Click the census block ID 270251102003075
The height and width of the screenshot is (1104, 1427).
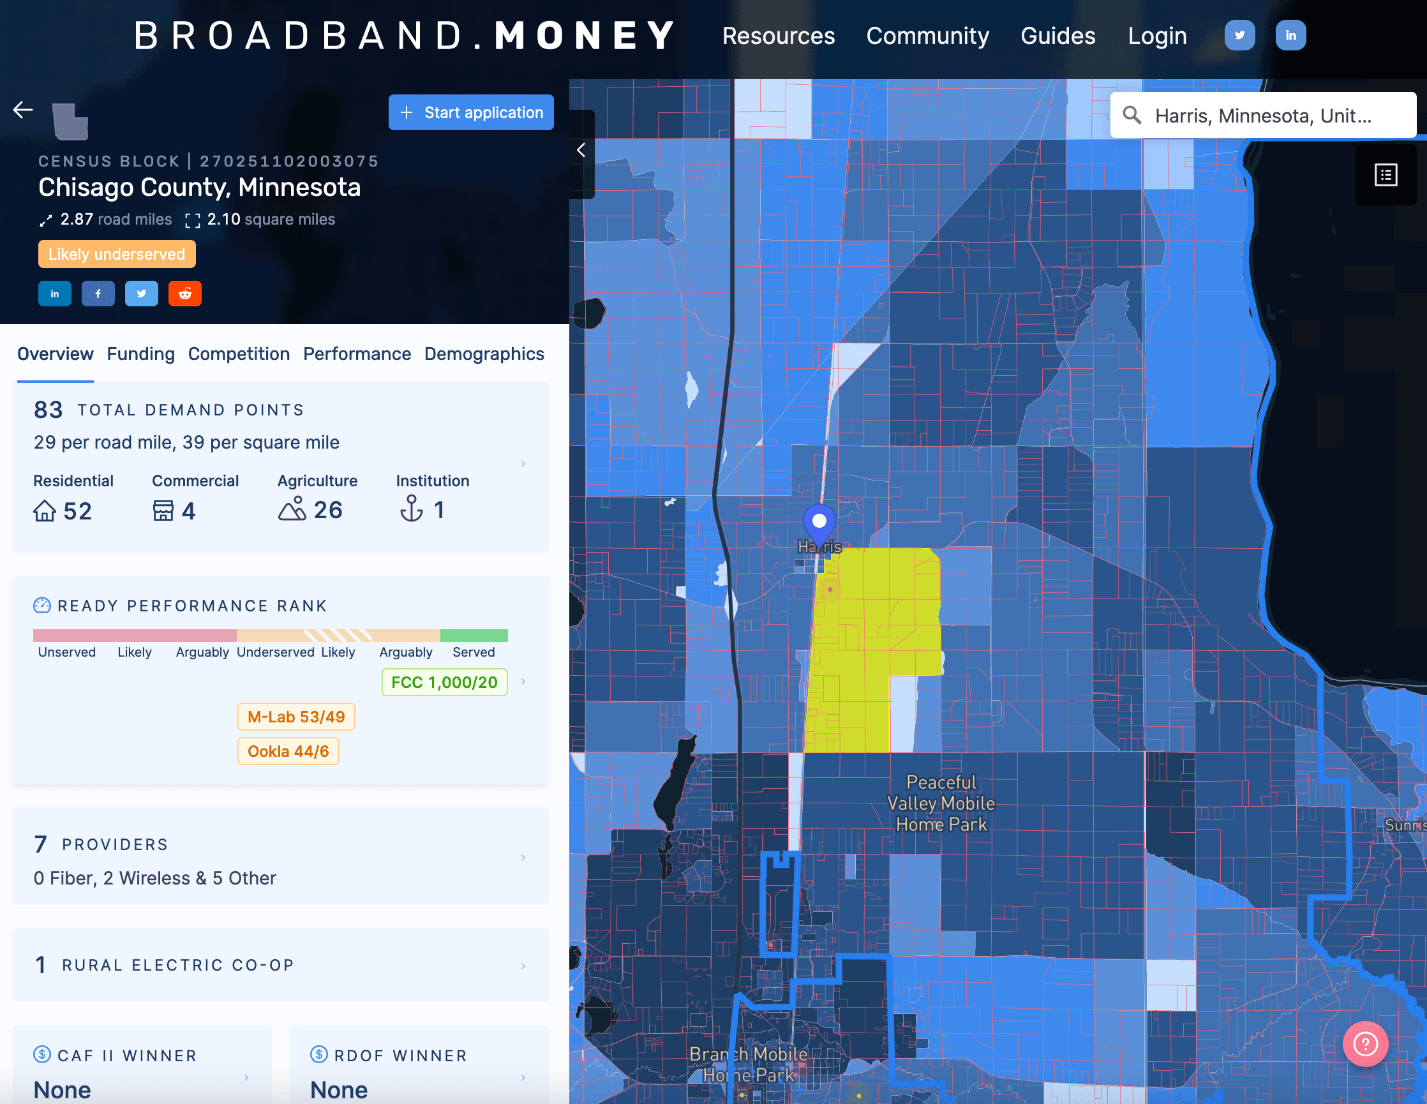click(289, 161)
